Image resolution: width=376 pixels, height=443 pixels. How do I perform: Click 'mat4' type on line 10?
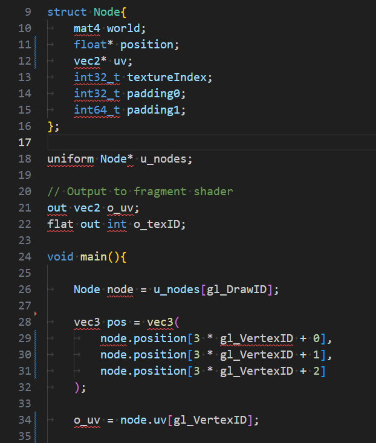coord(87,28)
